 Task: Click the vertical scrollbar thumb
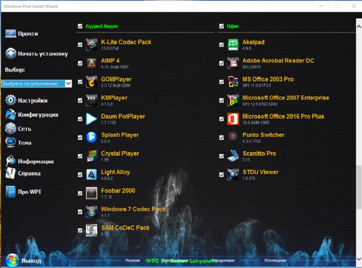[359, 187]
